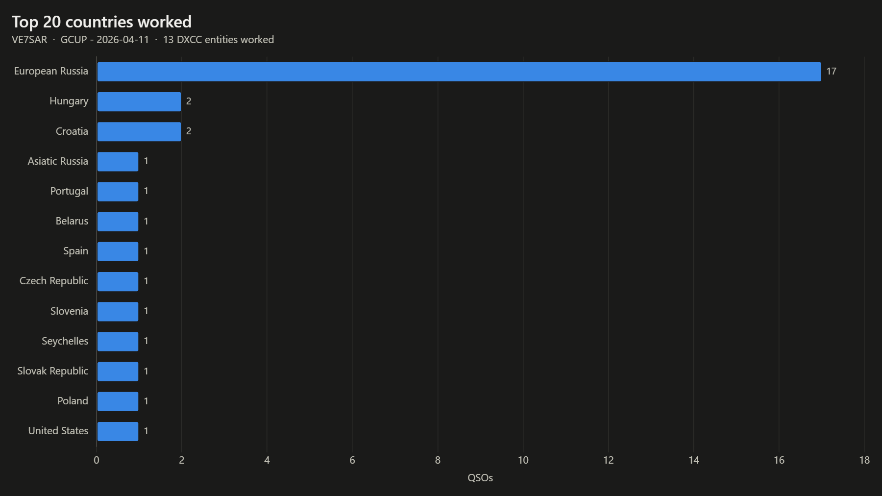
Task: Click the 'European Russia' axis label
Action: [51, 71]
